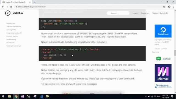176x99 pixels.
Task: Go to the Emitting events section
Action: (x=12, y=36)
